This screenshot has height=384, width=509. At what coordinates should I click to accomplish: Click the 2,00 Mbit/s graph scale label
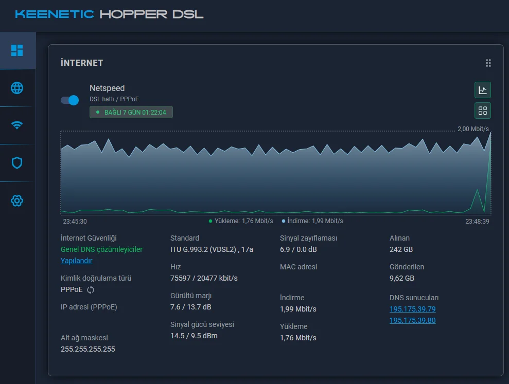tap(473, 129)
